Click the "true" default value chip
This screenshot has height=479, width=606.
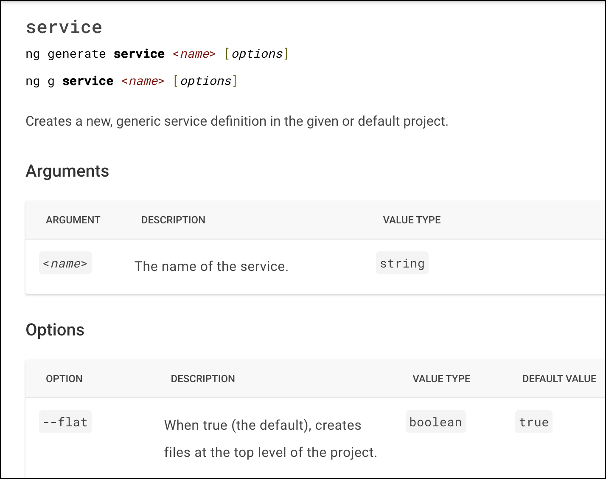(534, 423)
